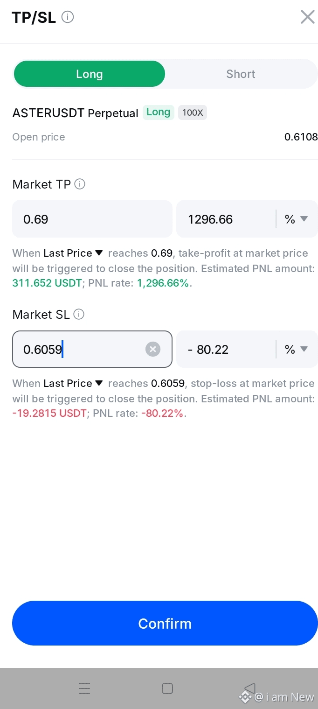Expand Last Price trigger in TP description
The image size is (318, 709).
pyautogui.click(x=73, y=253)
